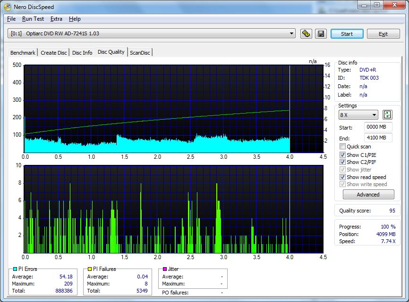Viewport: 409px width, 302px height.
Task: Switch to the ScanDisc tab
Action: pyautogui.click(x=140, y=53)
